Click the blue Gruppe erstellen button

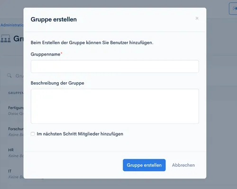(144, 165)
